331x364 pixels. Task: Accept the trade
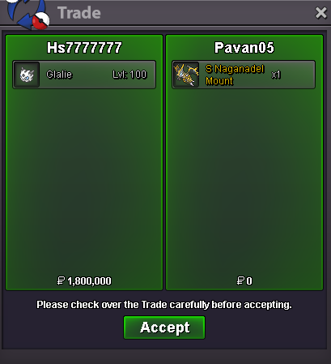click(164, 328)
